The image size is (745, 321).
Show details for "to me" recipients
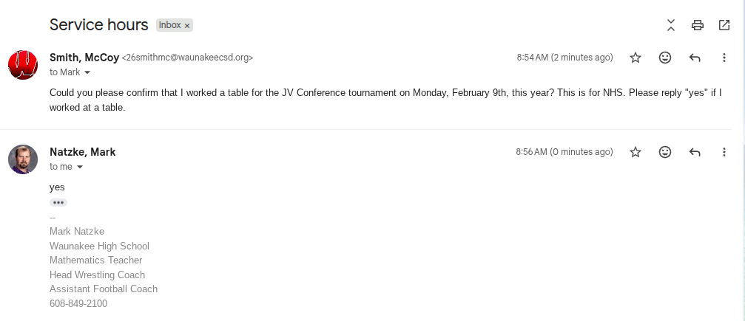tap(80, 167)
